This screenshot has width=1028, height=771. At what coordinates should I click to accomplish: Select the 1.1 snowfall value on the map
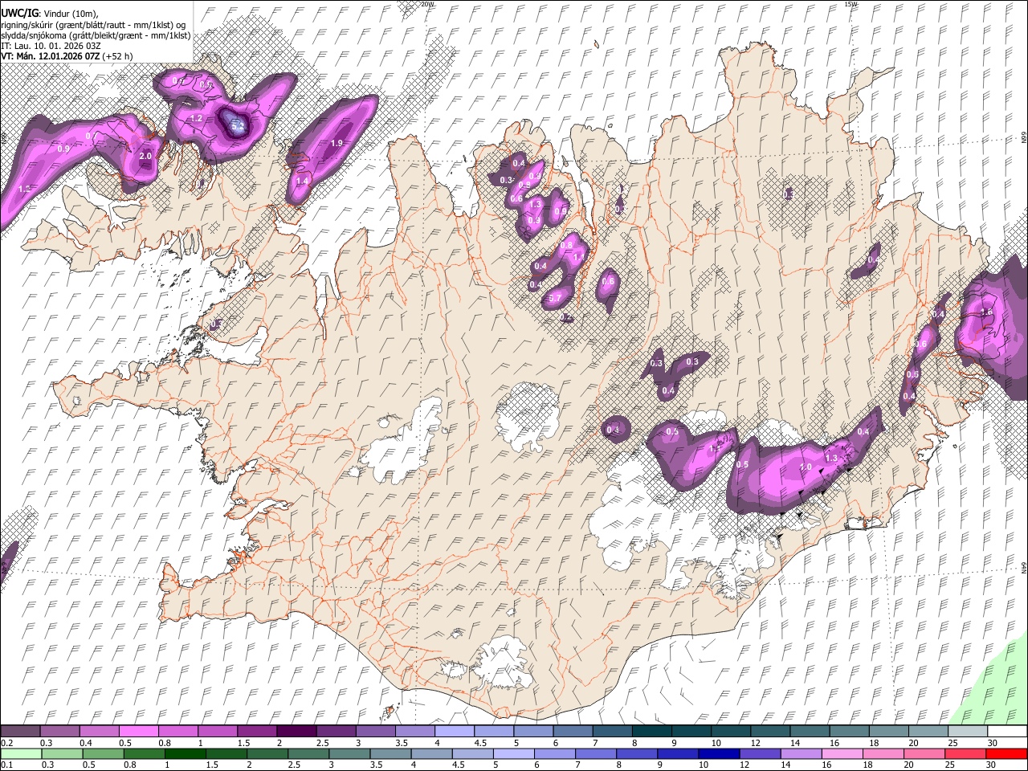[x=580, y=257]
